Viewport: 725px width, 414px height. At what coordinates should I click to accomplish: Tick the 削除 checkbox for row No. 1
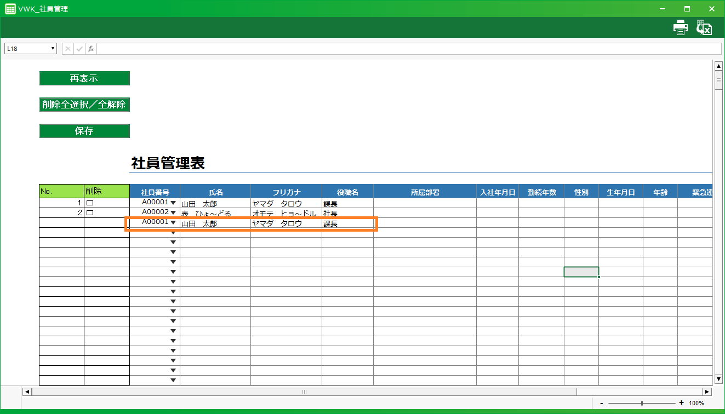point(90,203)
